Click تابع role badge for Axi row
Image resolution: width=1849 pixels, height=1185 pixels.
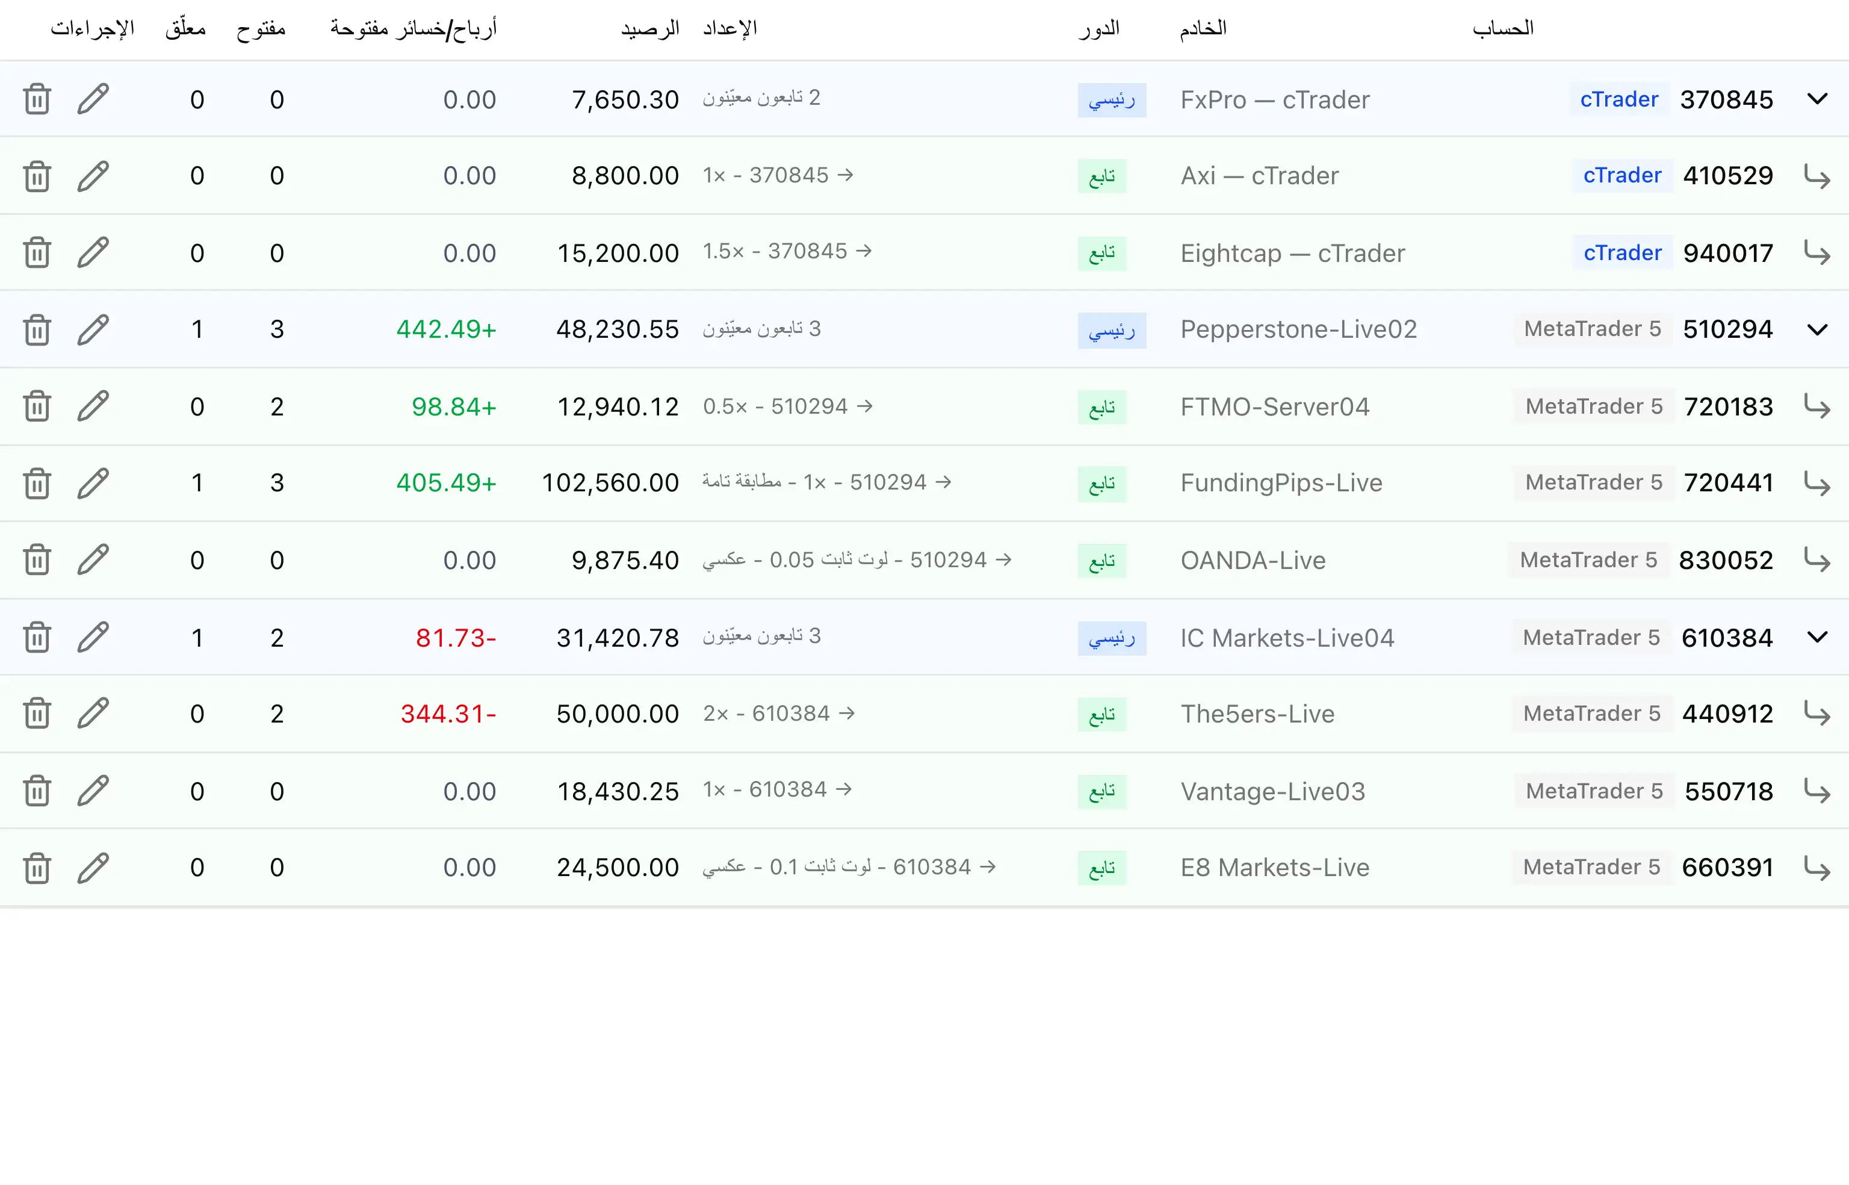tap(1102, 176)
